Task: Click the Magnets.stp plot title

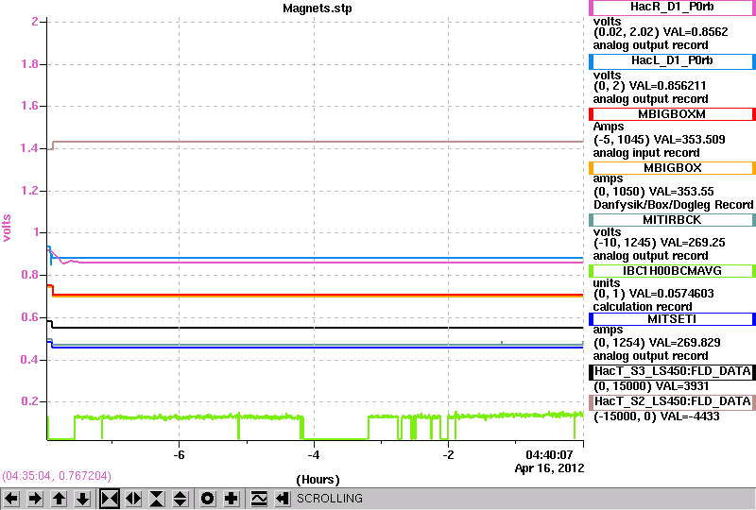Action: 318,8
